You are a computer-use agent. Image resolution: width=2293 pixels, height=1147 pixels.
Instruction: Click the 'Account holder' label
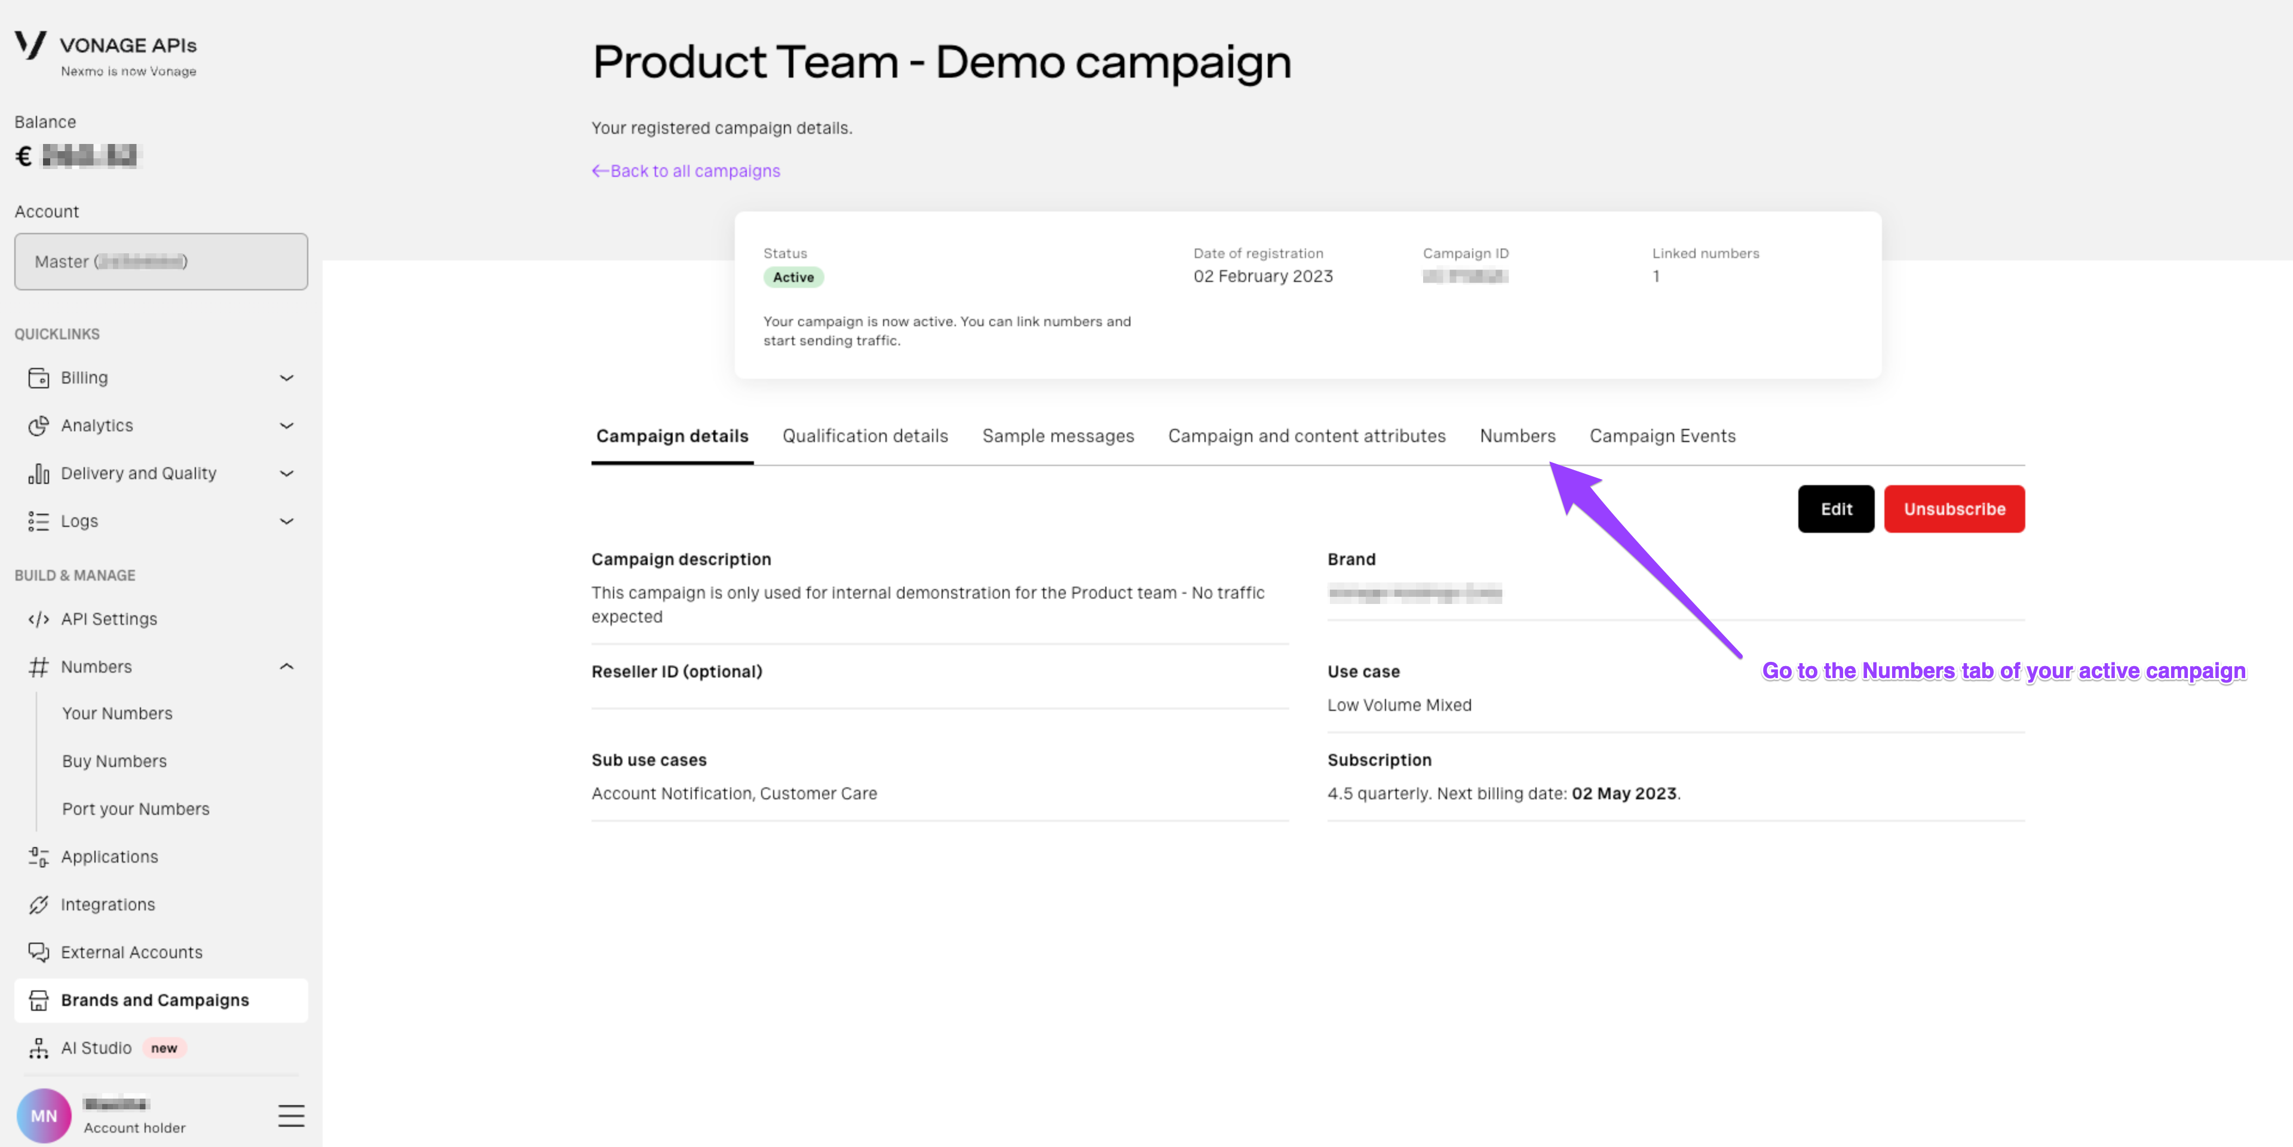click(134, 1128)
